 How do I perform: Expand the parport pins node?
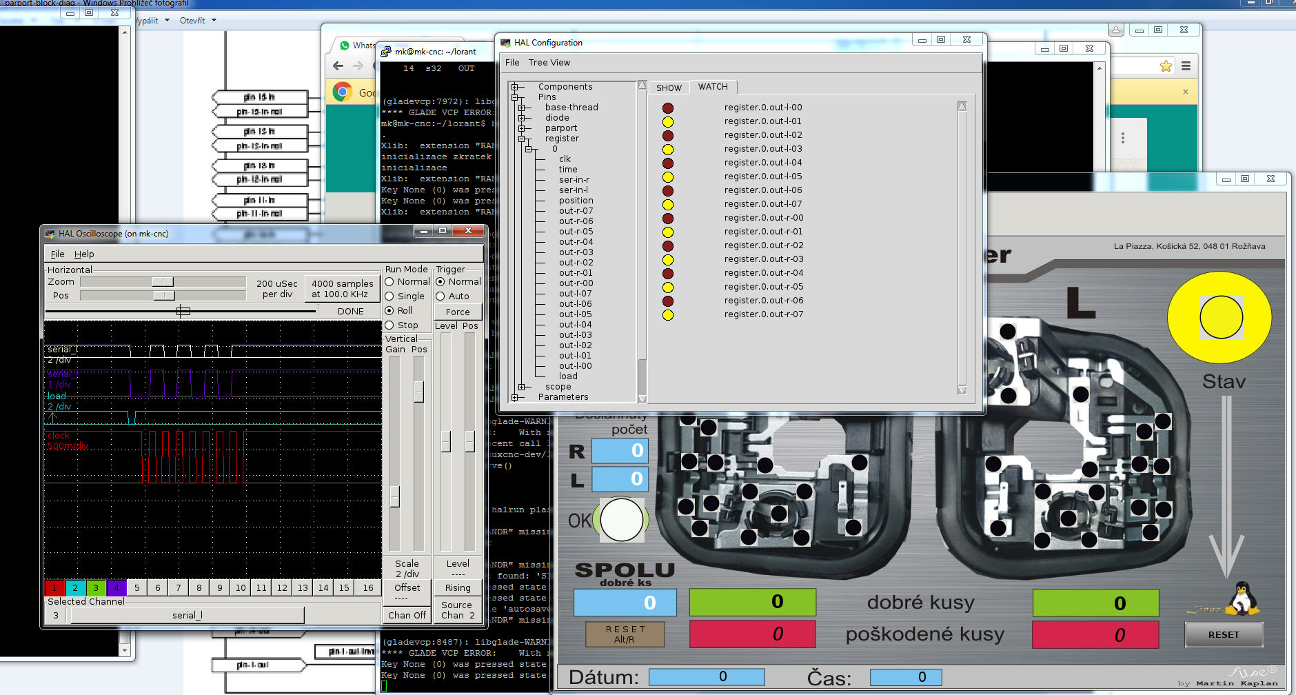coord(522,128)
